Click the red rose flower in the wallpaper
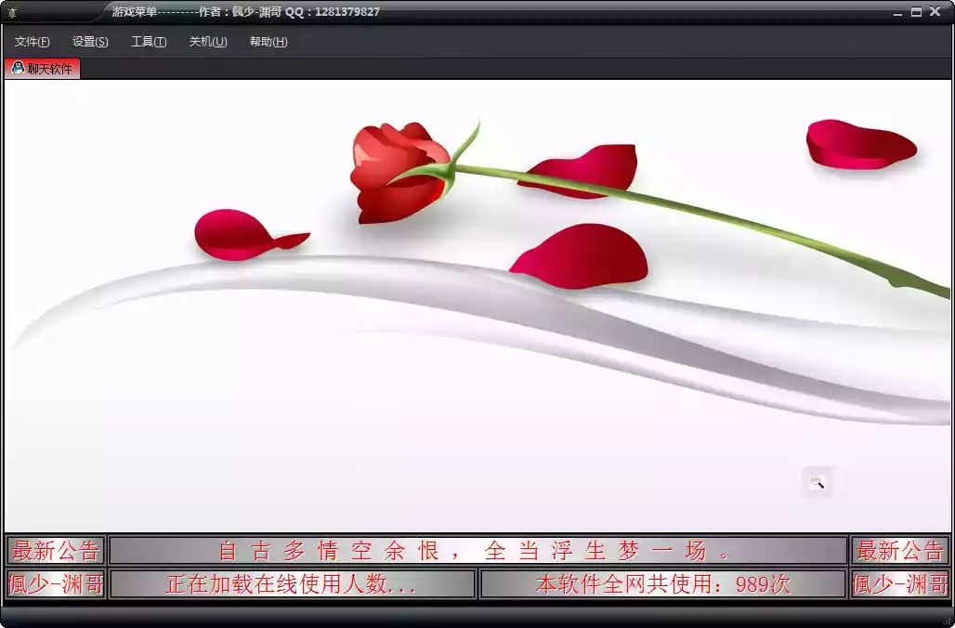This screenshot has width=955, height=628. tap(398, 170)
